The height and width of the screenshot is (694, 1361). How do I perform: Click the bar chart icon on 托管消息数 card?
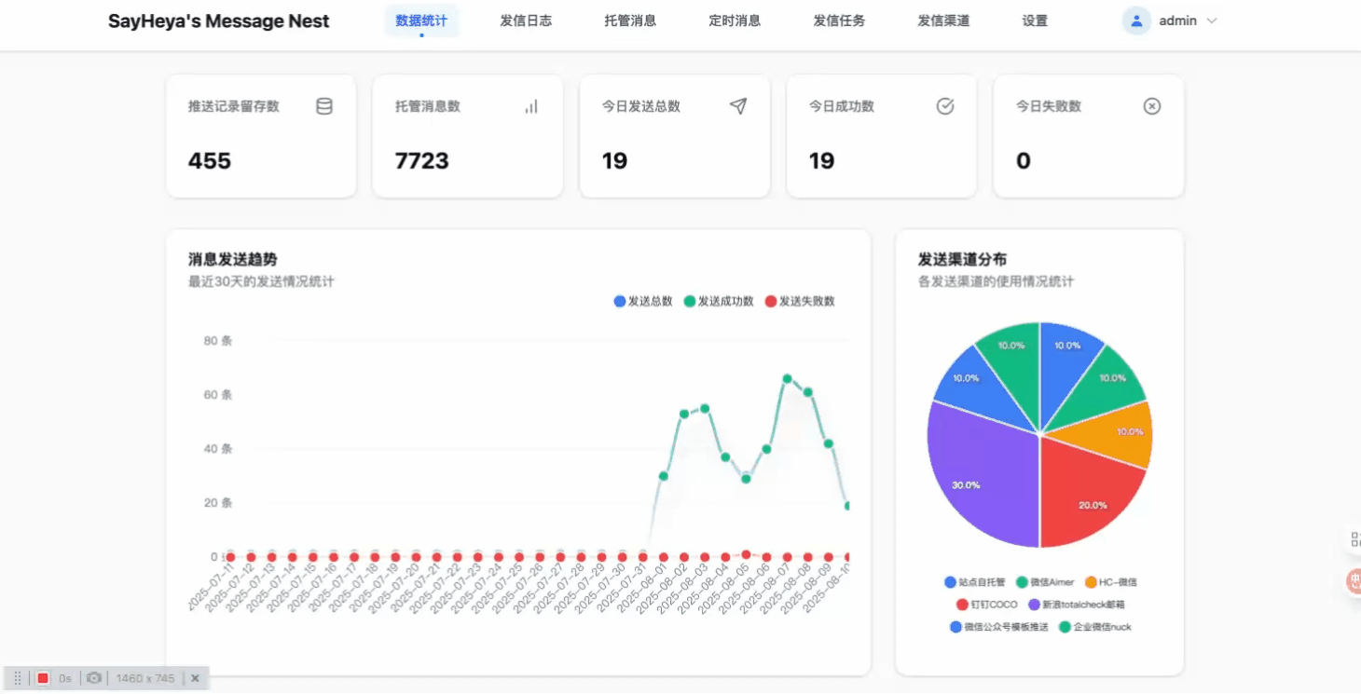531,106
